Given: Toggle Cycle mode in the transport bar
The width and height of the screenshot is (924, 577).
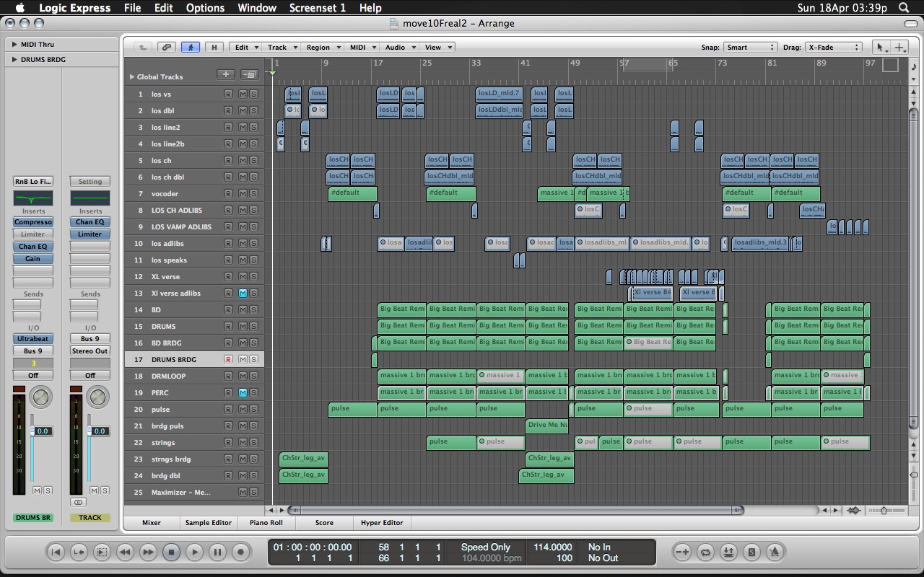Looking at the screenshot, I should click(x=705, y=552).
